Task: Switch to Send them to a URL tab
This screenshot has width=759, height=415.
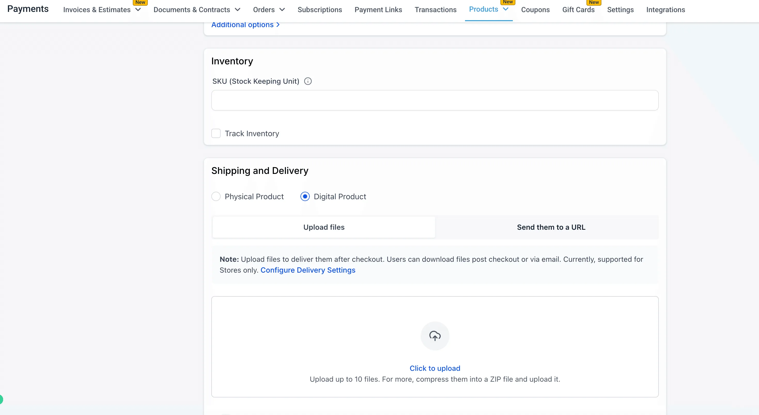Action: coord(551,227)
